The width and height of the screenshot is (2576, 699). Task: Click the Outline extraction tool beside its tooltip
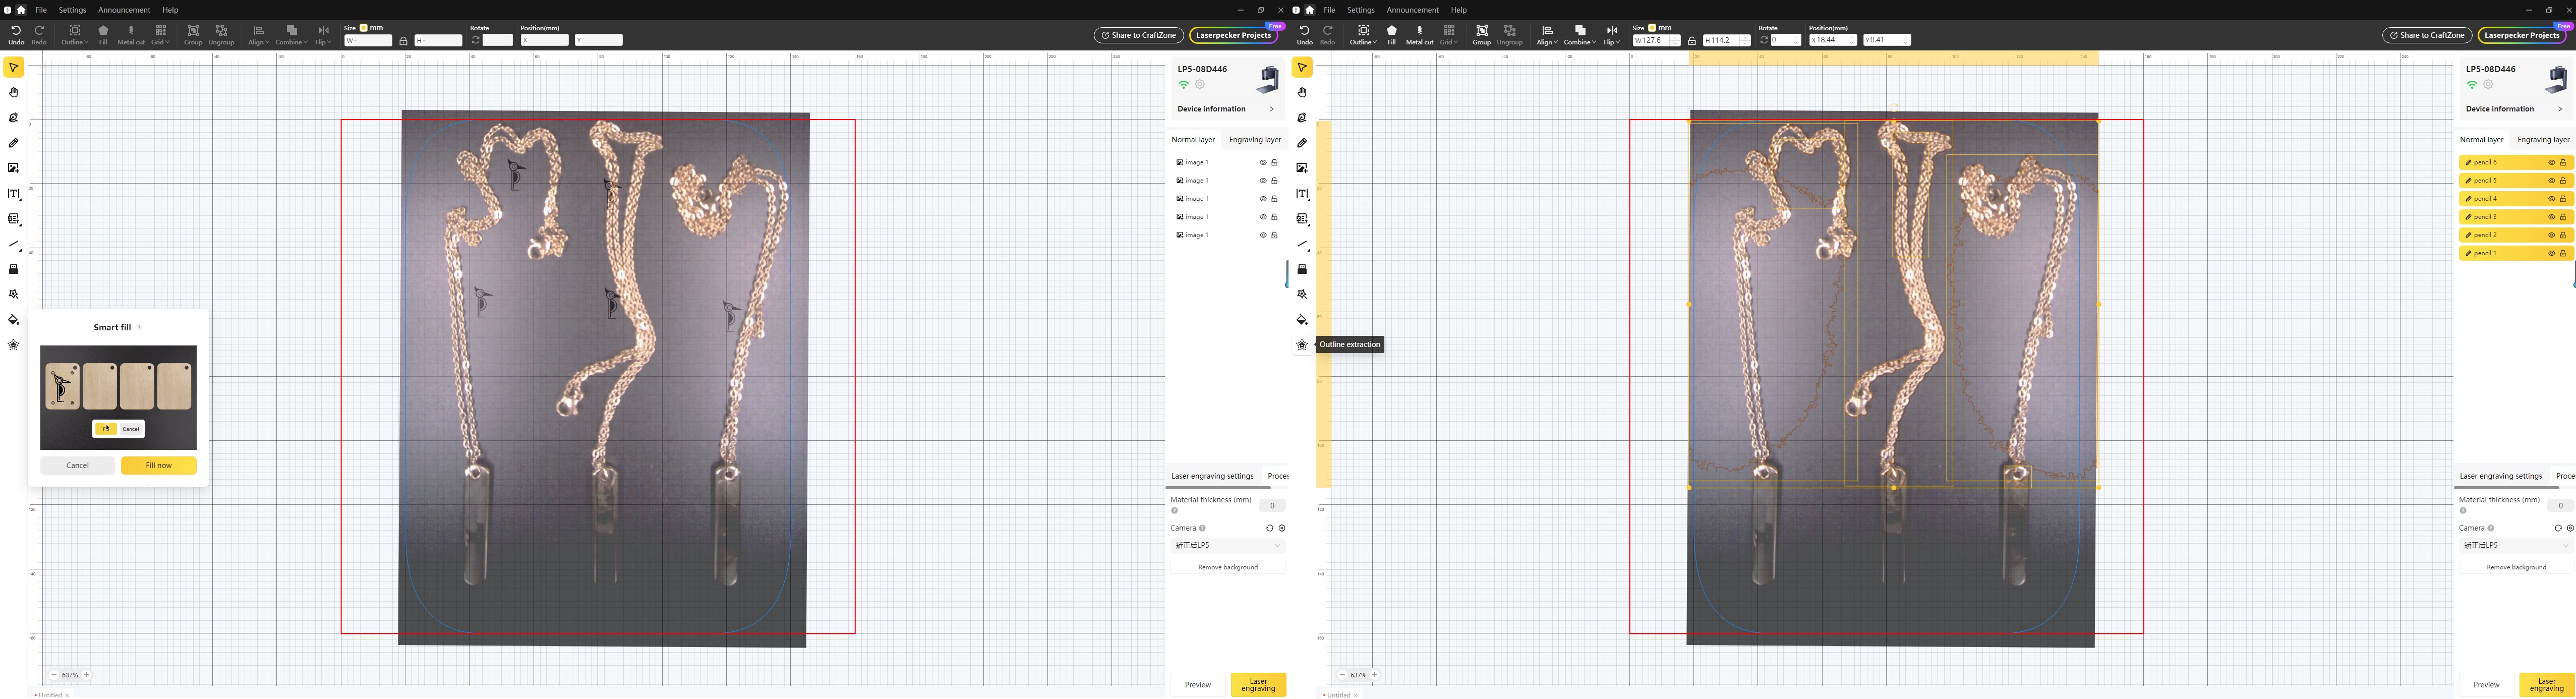[x=1302, y=345]
